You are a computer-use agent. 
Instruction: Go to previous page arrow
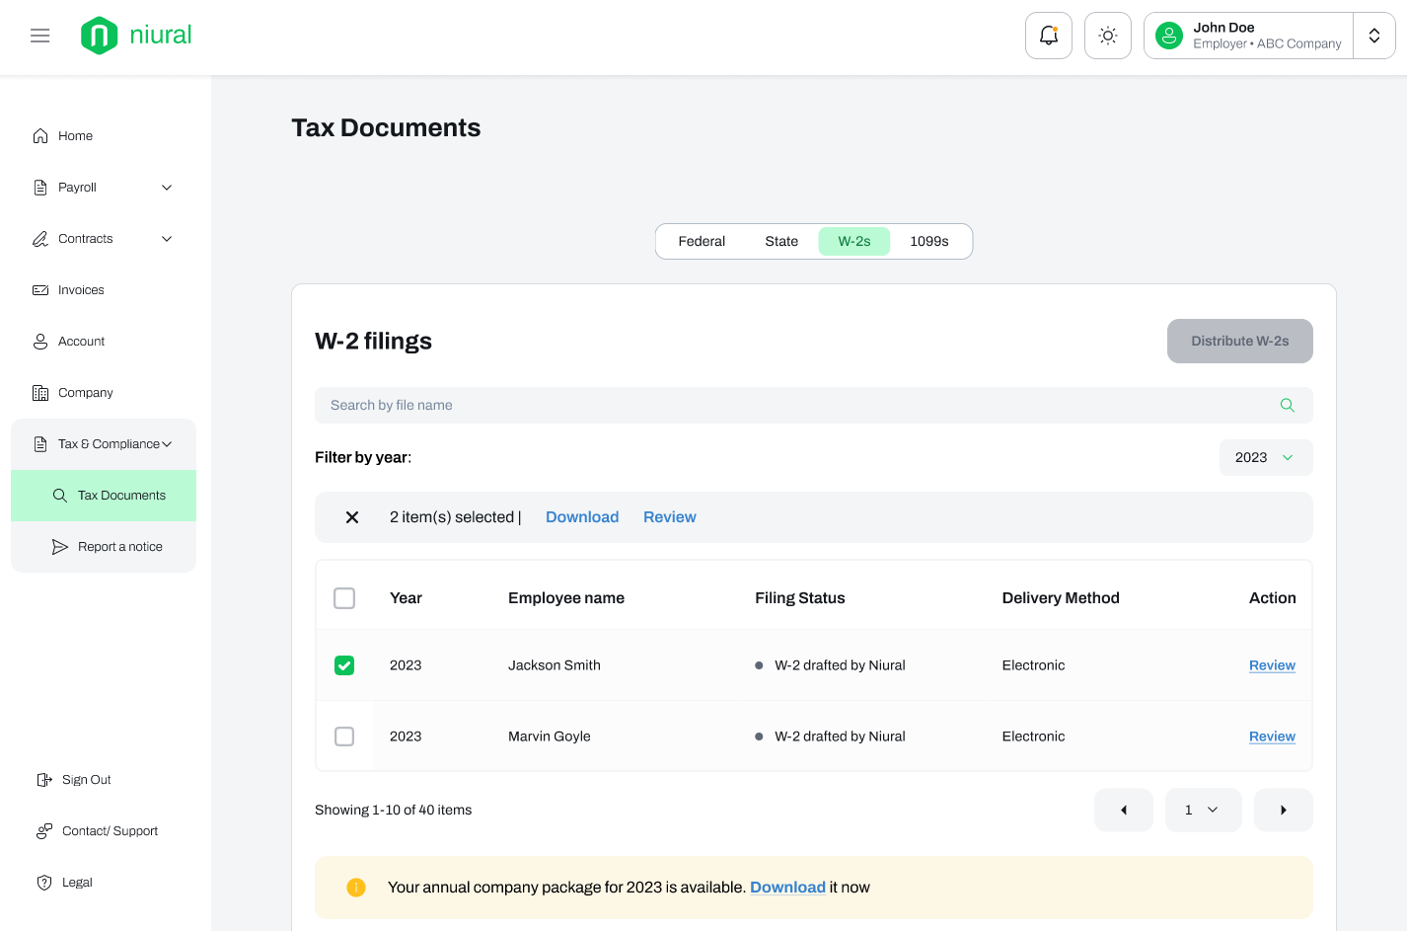[1123, 810]
